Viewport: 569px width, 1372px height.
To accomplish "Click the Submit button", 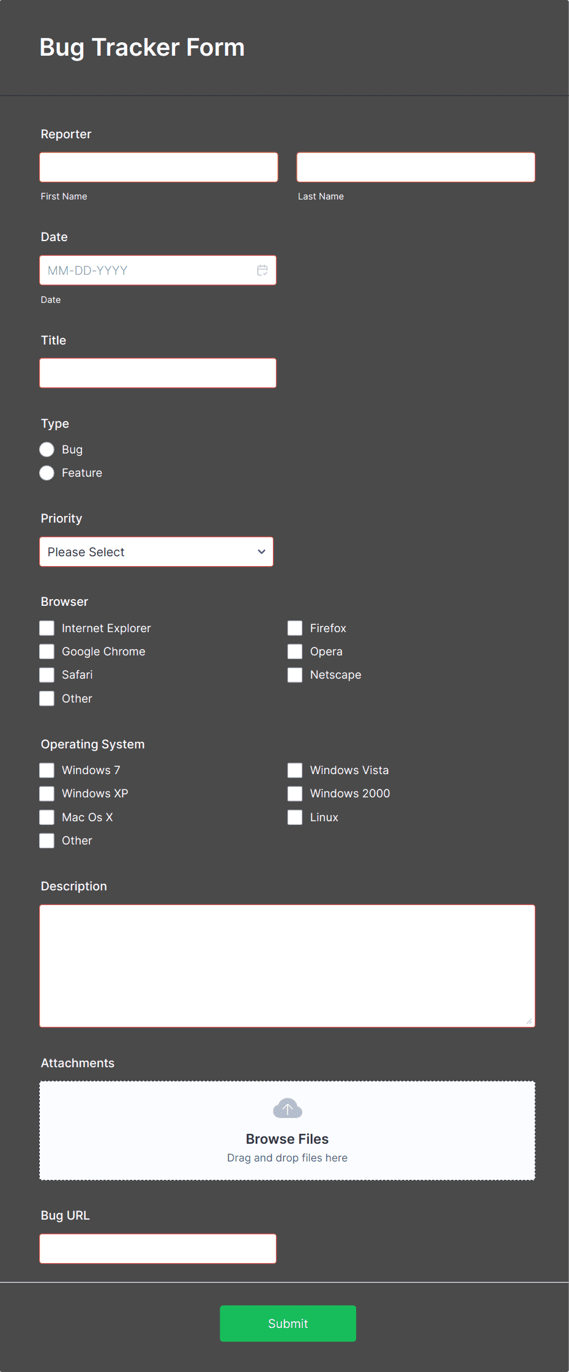I will (288, 1323).
